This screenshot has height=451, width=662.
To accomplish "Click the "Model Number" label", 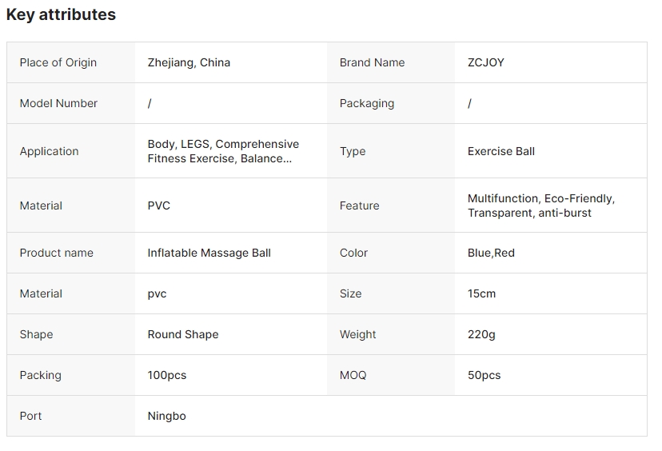I will click(x=58, y=103).
